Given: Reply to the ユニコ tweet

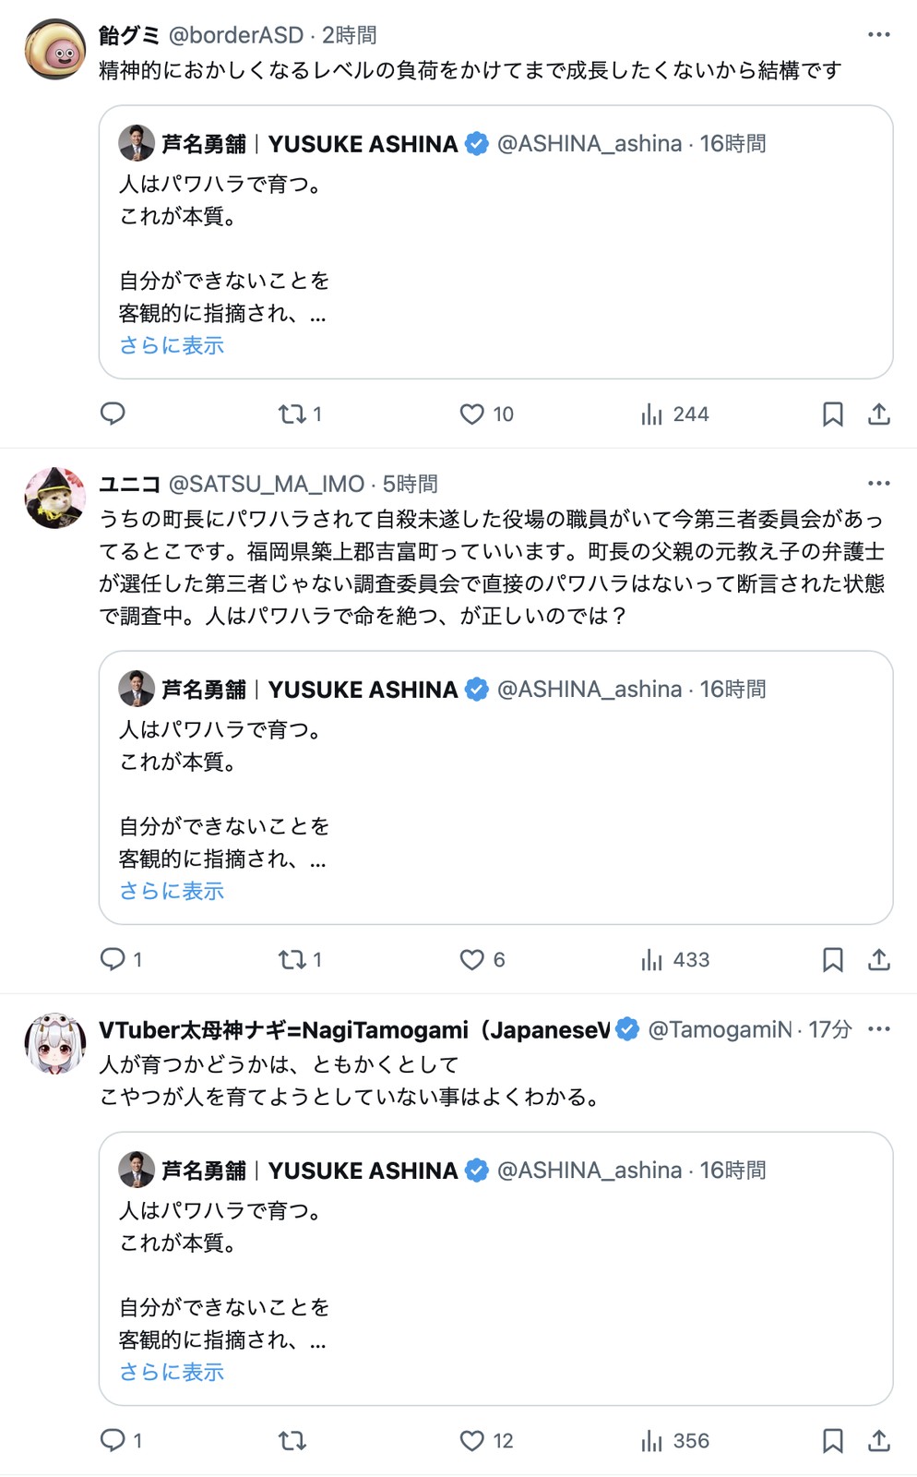Looking at the screenshot, I should [x=121, y=960].
